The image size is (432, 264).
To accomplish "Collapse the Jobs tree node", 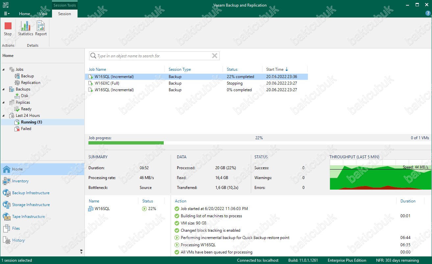I will tap(4, 69).
